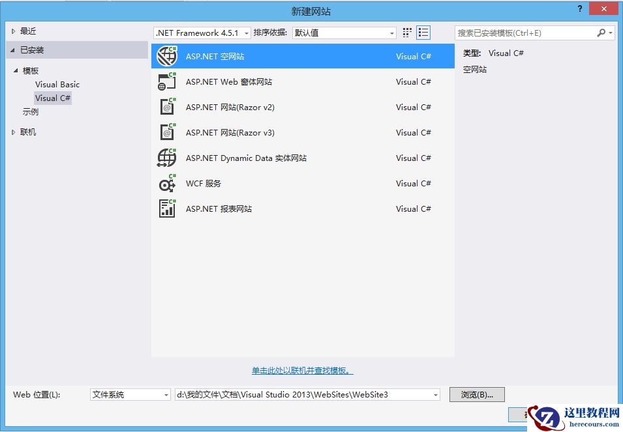Screen dimensions: 623x432
Task: Open the .NET Framework 4.5.1 version dropdown
Action: click(x=202, y=33)
